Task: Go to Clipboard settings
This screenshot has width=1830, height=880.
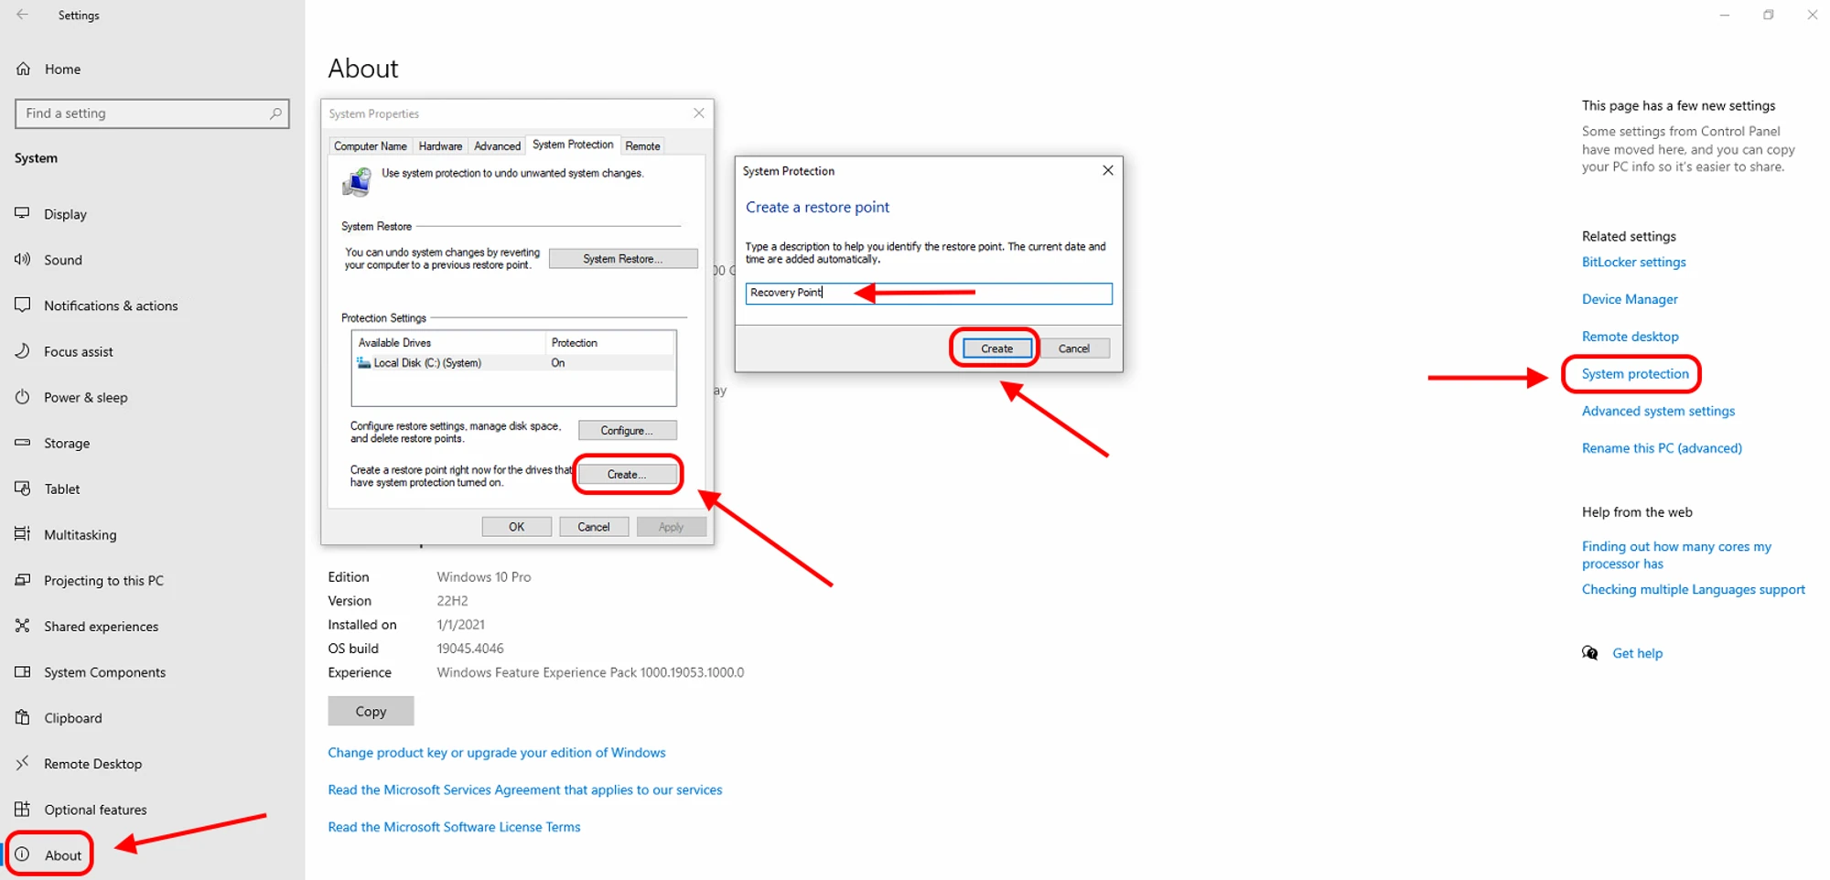Action: click(72, 718)
